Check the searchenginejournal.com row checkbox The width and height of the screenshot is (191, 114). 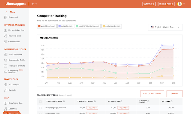(40, 108)
